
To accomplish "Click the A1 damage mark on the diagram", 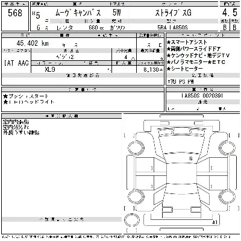I will tap(215, 222).
